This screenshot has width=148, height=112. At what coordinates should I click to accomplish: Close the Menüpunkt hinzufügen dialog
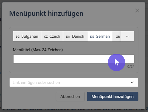pos(137,10)
